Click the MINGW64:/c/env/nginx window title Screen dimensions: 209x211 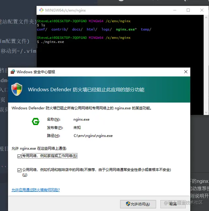(65, 10)
